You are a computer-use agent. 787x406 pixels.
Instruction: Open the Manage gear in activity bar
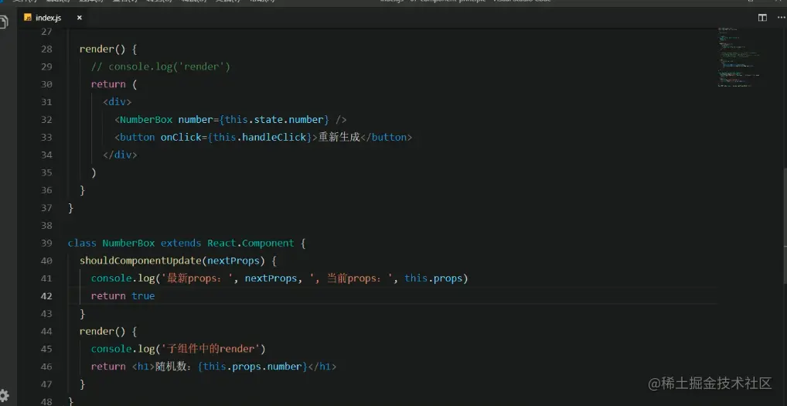coord(4,395)
